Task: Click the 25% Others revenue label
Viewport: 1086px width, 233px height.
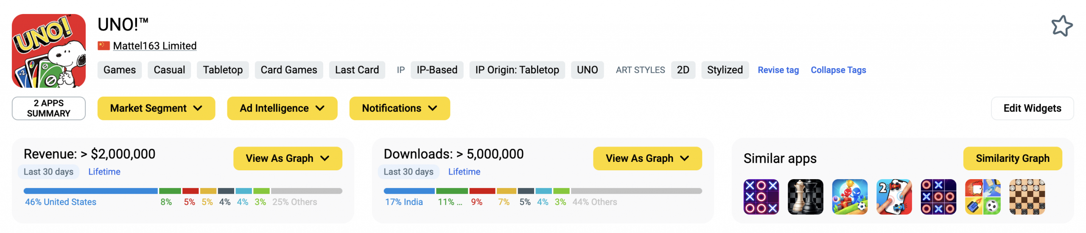Action: click(x=295, y=202)
